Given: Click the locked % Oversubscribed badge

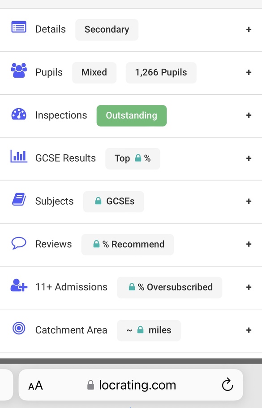Looking at the screenshot, I should point(170,287).
